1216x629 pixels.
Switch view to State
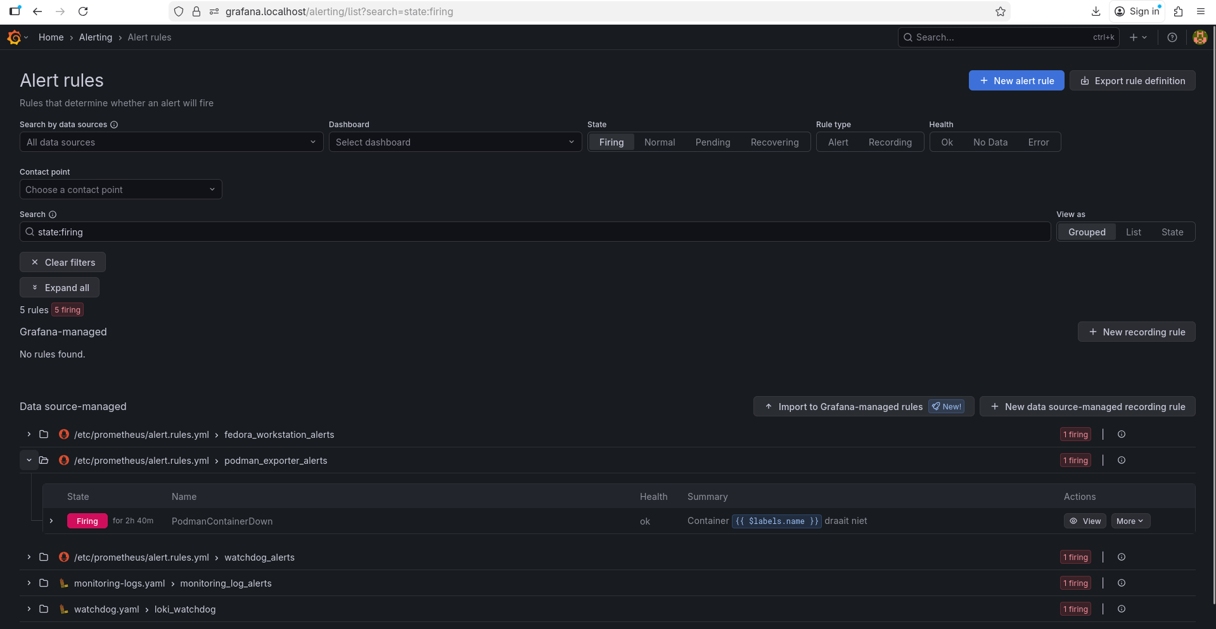coord(1172,232)
